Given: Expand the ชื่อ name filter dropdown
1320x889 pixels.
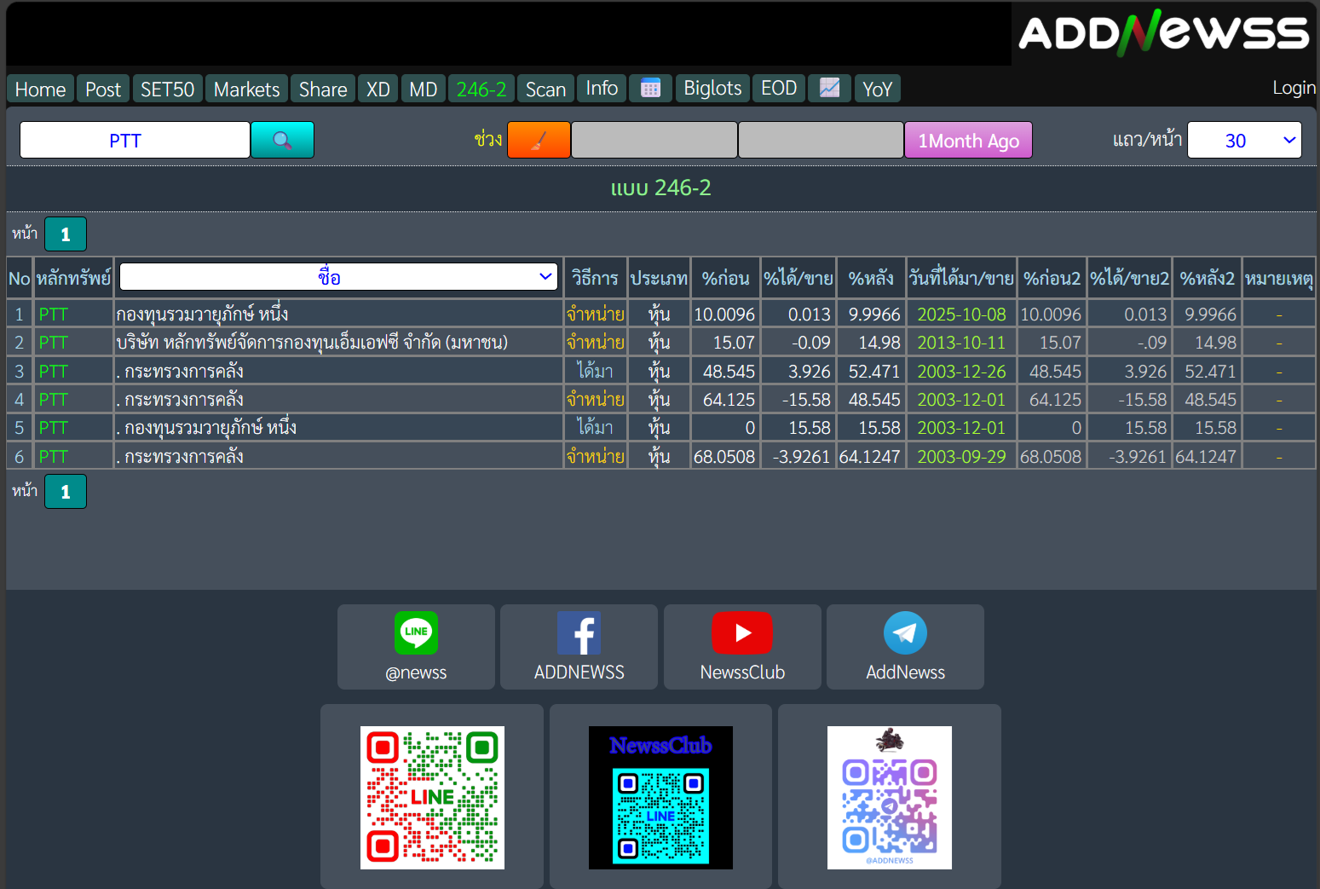Looking at the screenshot, I should (338, 277).
